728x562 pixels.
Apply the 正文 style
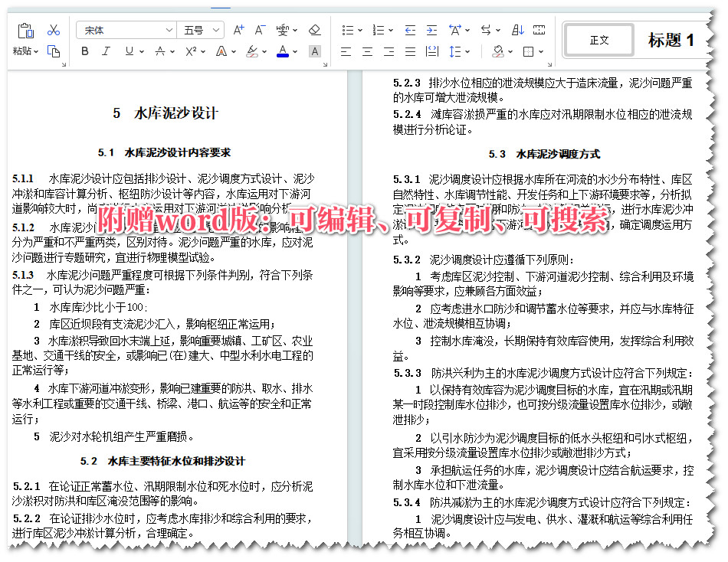[x=598, y=39]
